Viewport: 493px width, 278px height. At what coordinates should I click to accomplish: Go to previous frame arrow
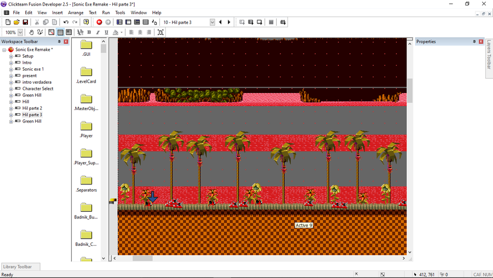[x=220, y=22]
